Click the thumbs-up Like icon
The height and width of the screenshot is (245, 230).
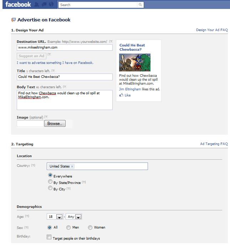pos(121,95)
